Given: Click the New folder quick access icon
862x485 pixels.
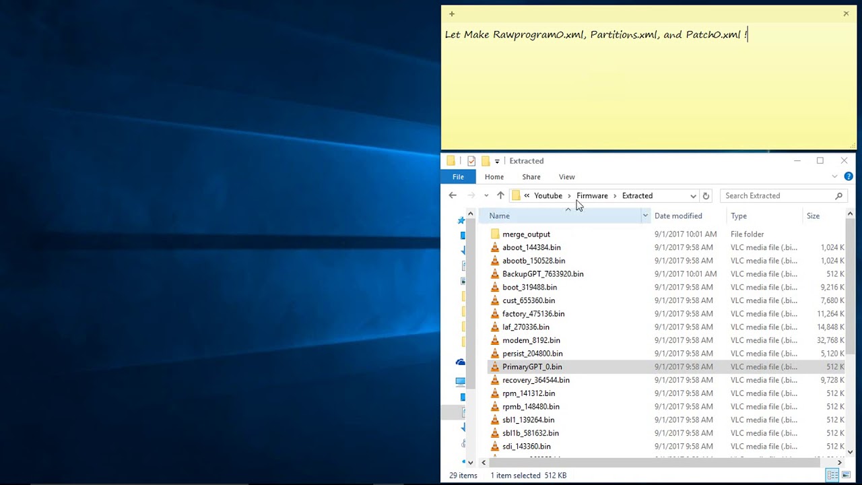Looking at the screenshot, I should point(486,161).
